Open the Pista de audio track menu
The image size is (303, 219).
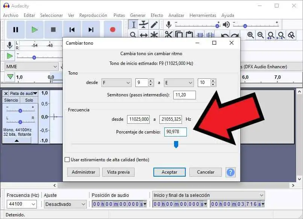23,93
